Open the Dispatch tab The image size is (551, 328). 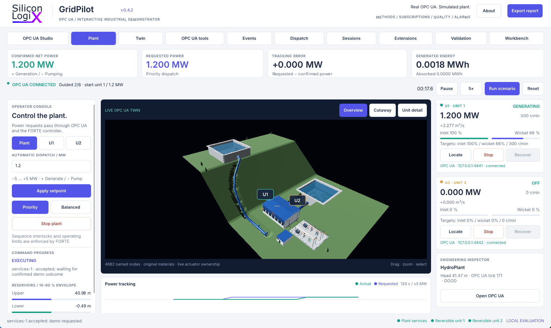[x=299, y=38]
